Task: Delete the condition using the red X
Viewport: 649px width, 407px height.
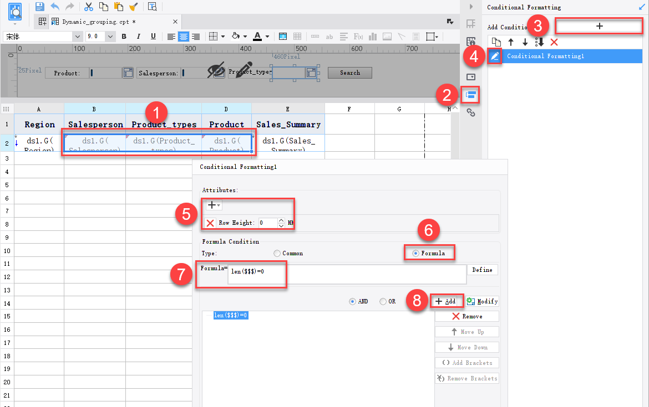Action: tap(554, 42)
